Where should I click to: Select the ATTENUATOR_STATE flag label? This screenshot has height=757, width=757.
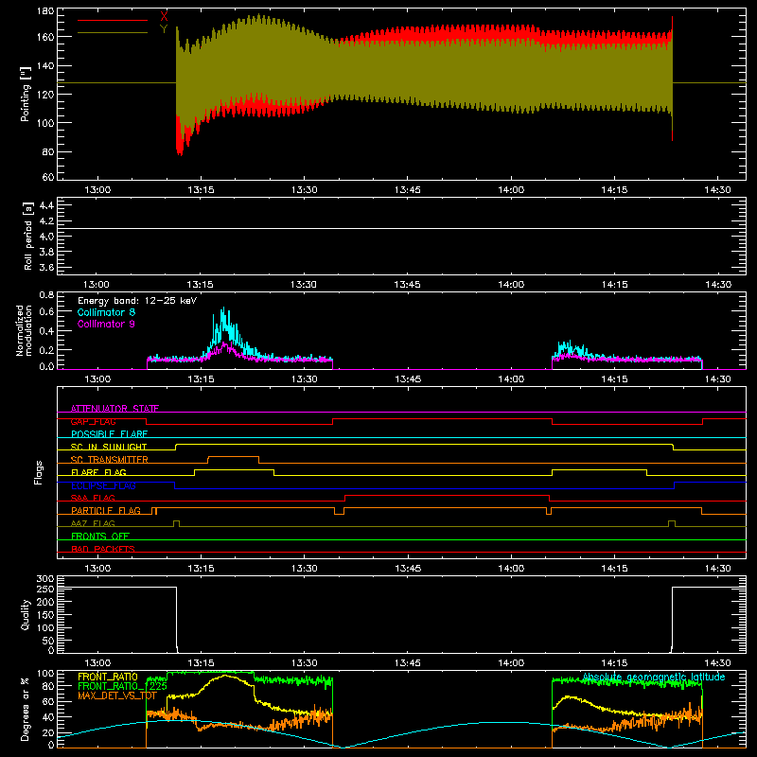[114, 409]
